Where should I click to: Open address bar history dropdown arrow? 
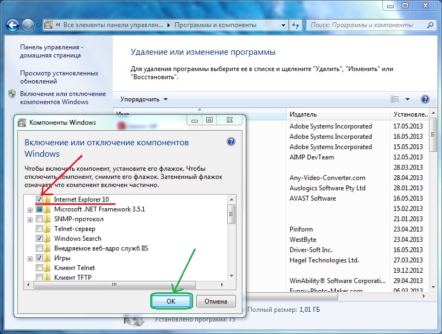point(283,25)
